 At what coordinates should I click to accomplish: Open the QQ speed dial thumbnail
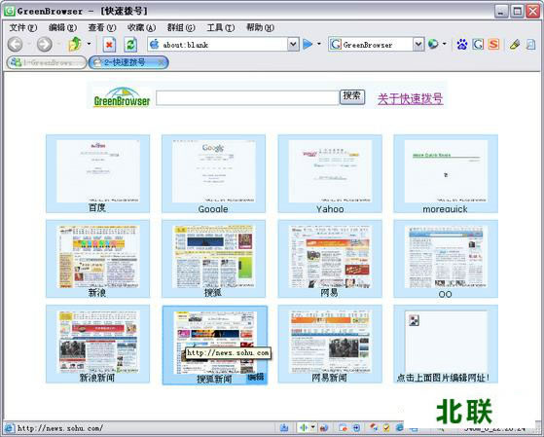[x=446, y=259]
